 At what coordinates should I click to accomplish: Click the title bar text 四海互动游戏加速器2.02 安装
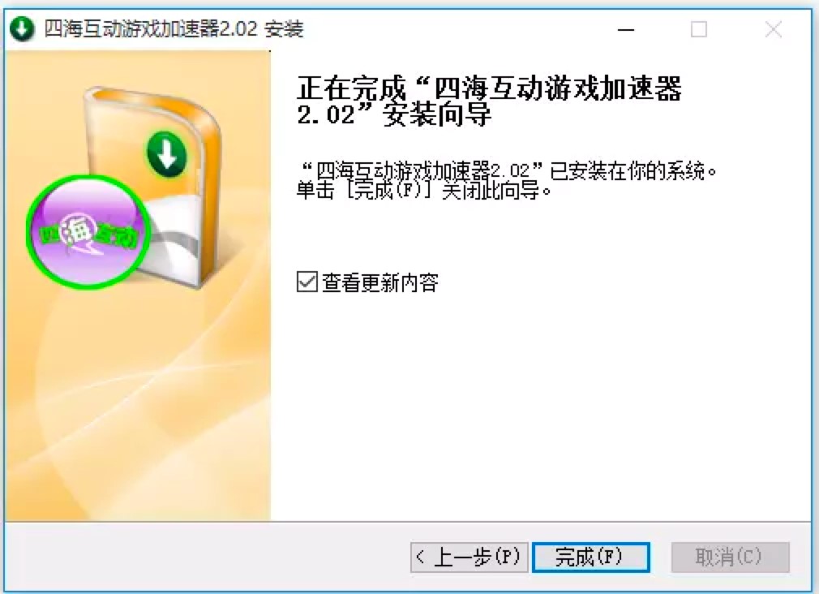click(174, 28)
